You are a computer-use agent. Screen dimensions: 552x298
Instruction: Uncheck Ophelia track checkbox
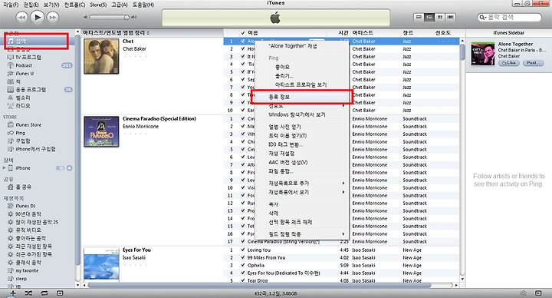242,265
